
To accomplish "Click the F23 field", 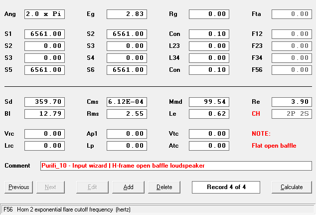I will pyautogui.click(x=292, y=46).
